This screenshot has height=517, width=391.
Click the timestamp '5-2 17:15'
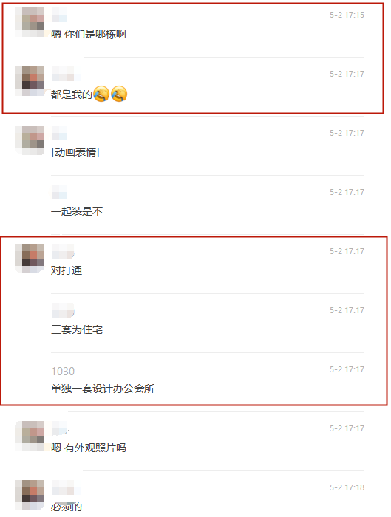click(347, 15)
